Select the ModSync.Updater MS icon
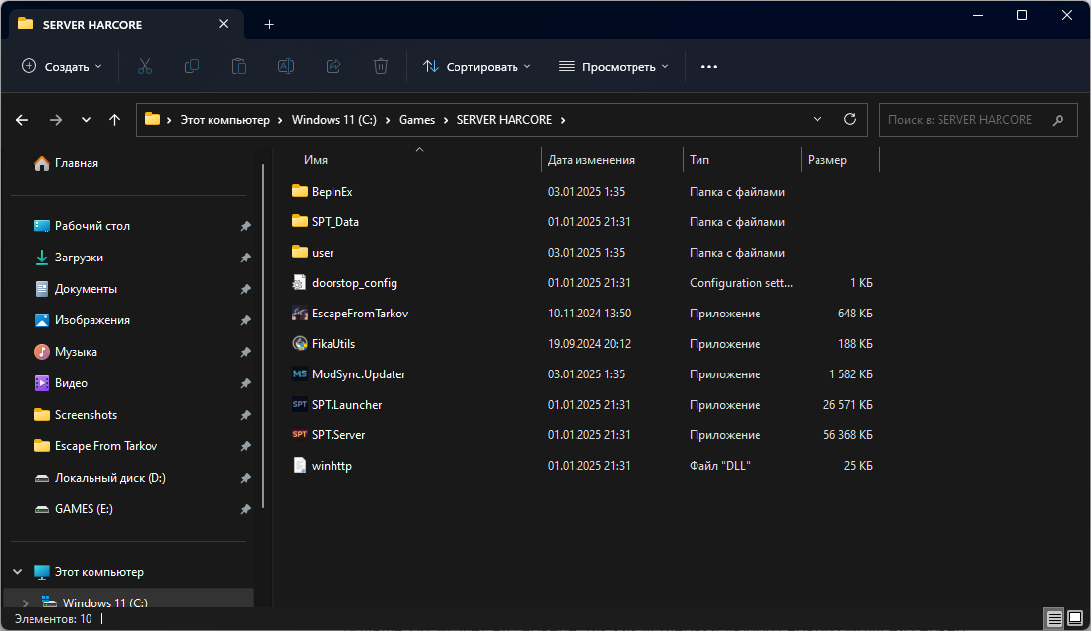Image resolution: width=1091 pixels, height=631 pixels. 300,373
